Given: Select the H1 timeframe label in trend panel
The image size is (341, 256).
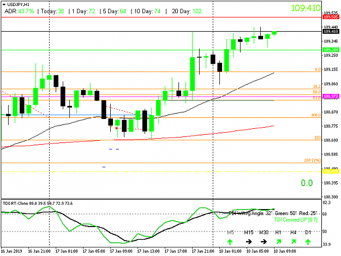Looking at the screenshot, I should point(278,233).
